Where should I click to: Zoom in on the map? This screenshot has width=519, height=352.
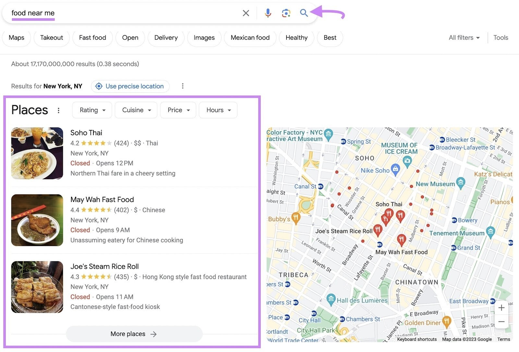(x=501, y=308)
